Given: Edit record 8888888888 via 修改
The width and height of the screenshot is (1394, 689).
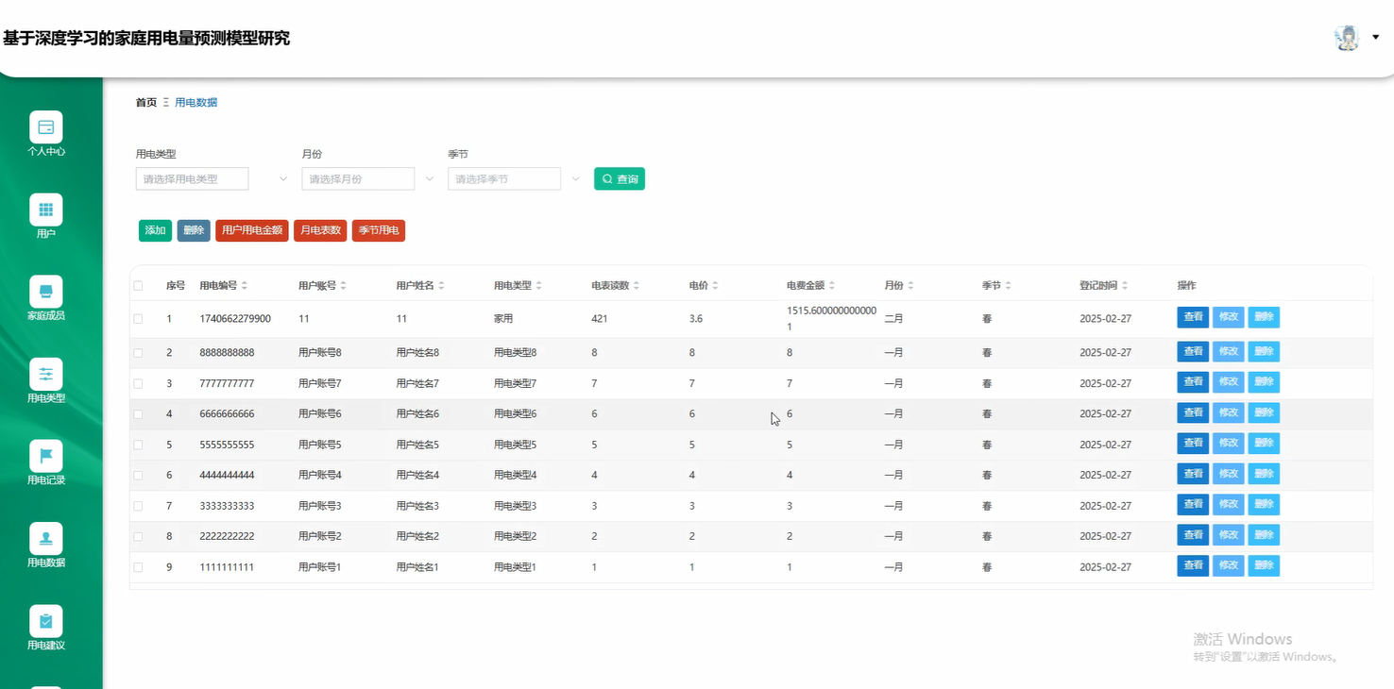Looking at the screenshot, I should pos(1229,351).
